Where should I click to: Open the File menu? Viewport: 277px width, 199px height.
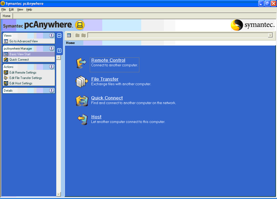[4, 10]
